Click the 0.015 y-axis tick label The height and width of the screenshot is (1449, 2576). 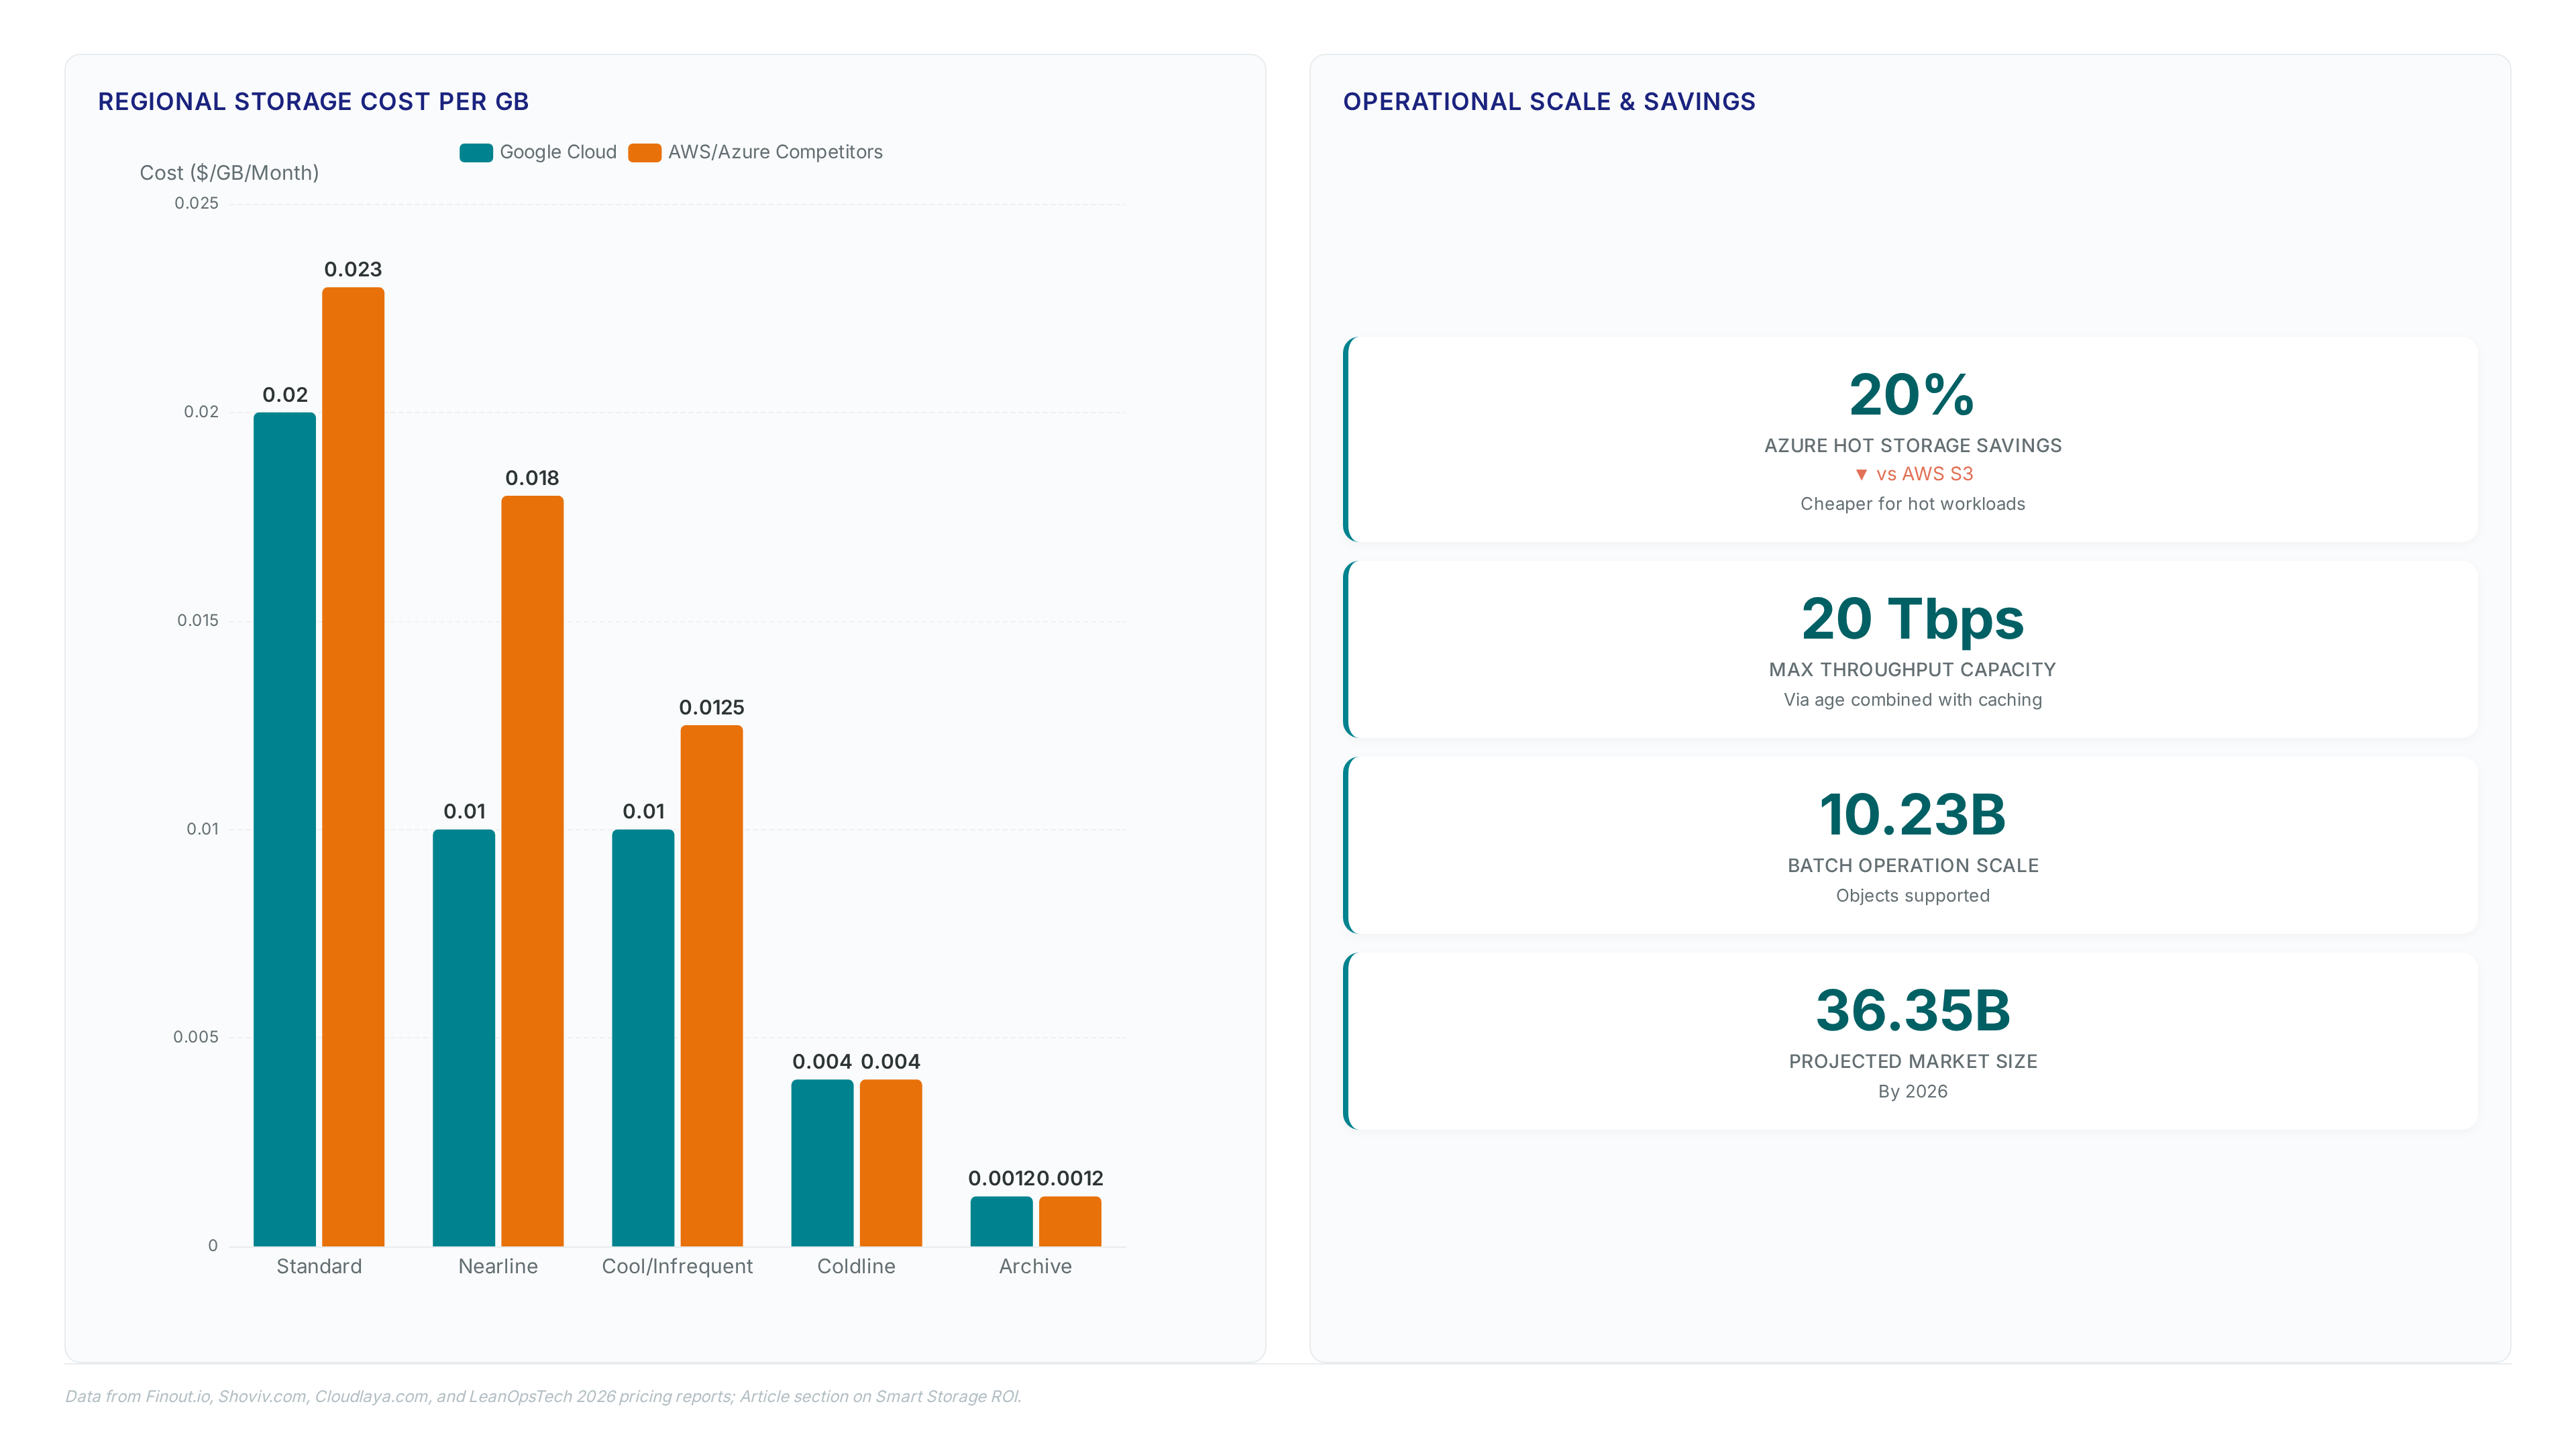197,620
